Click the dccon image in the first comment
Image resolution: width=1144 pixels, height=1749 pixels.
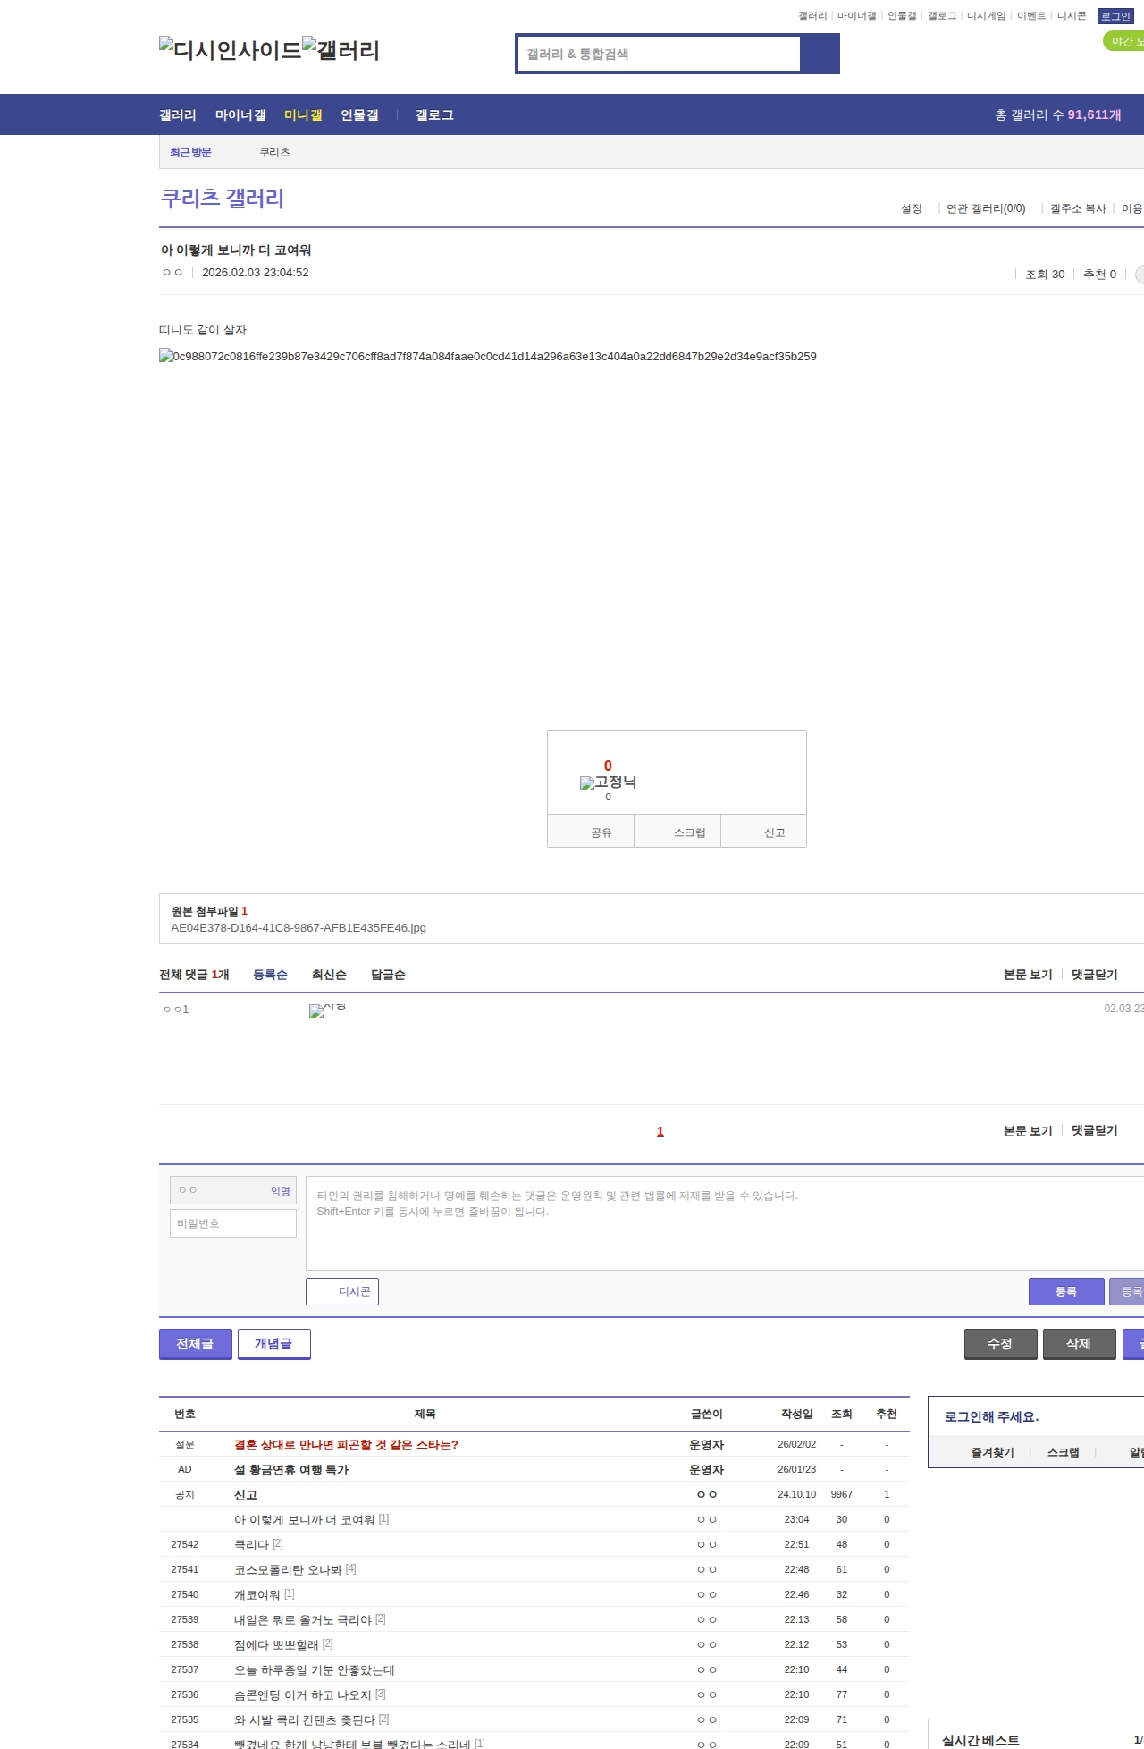coord(327,1010)
